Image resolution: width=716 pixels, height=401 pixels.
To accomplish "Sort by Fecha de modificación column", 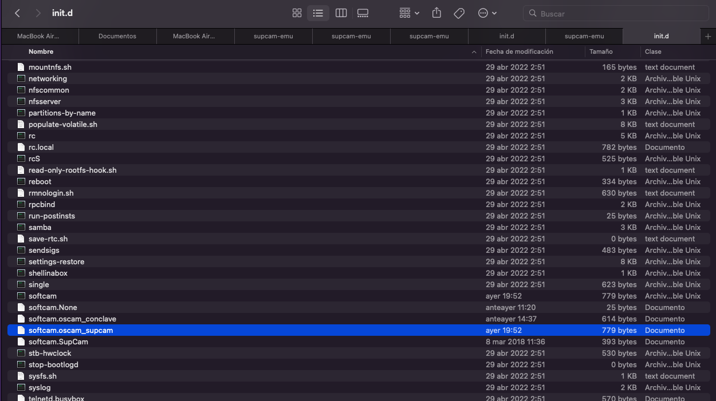I will (519, 51).
